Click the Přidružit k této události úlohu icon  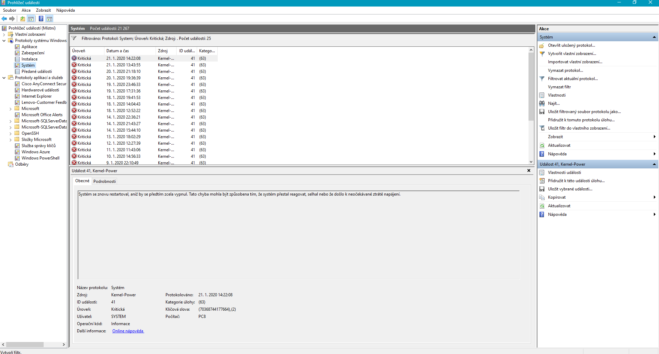(x=542, y=181)
